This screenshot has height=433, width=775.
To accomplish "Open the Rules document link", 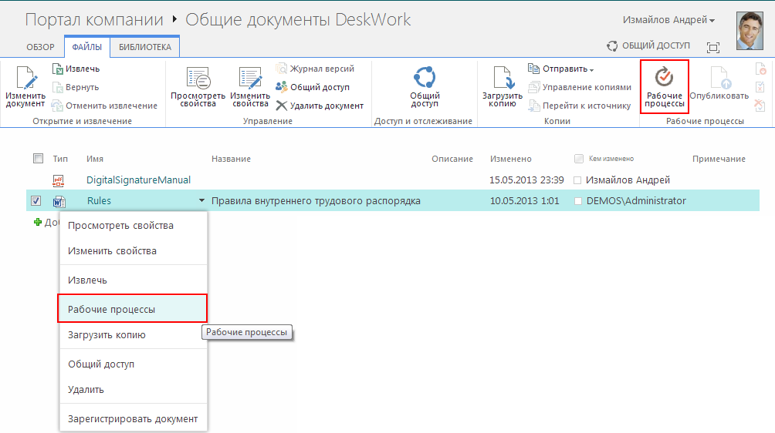I will click(x=99, y=201).
